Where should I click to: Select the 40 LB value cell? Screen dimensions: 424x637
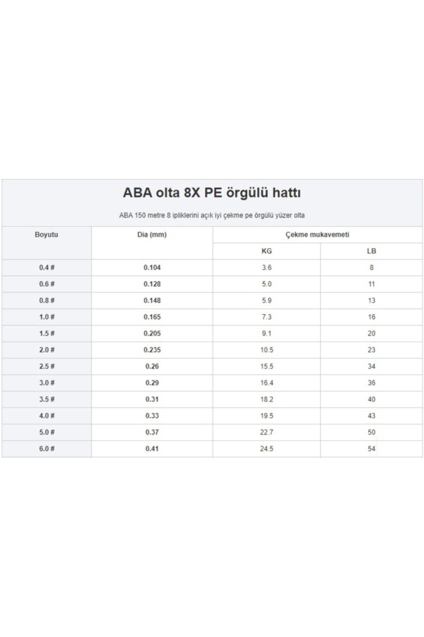pyautogui.click(x=371, y=399)
